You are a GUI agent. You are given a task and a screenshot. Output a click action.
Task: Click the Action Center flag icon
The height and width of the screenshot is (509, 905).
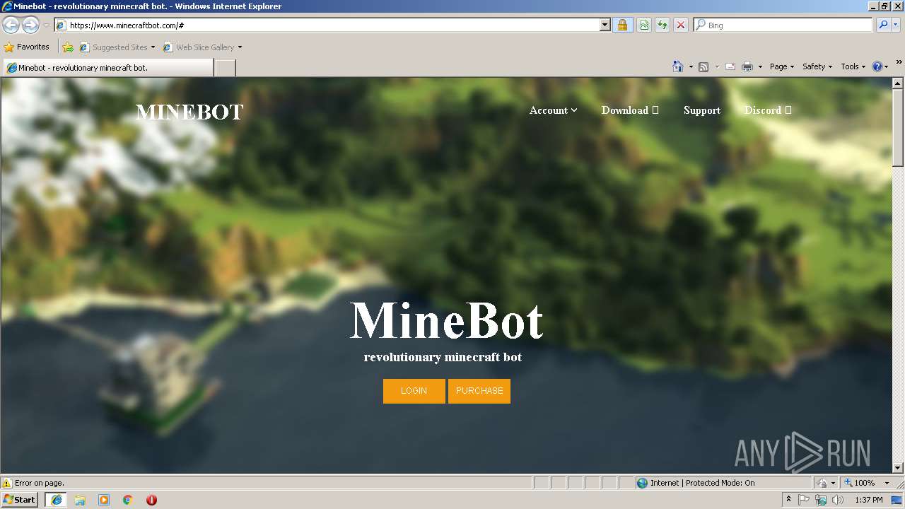(804, 500)
